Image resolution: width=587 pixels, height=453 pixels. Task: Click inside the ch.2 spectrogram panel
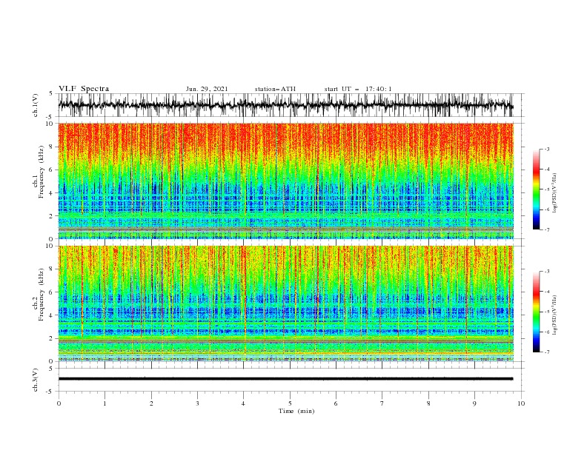pos(285,303)
